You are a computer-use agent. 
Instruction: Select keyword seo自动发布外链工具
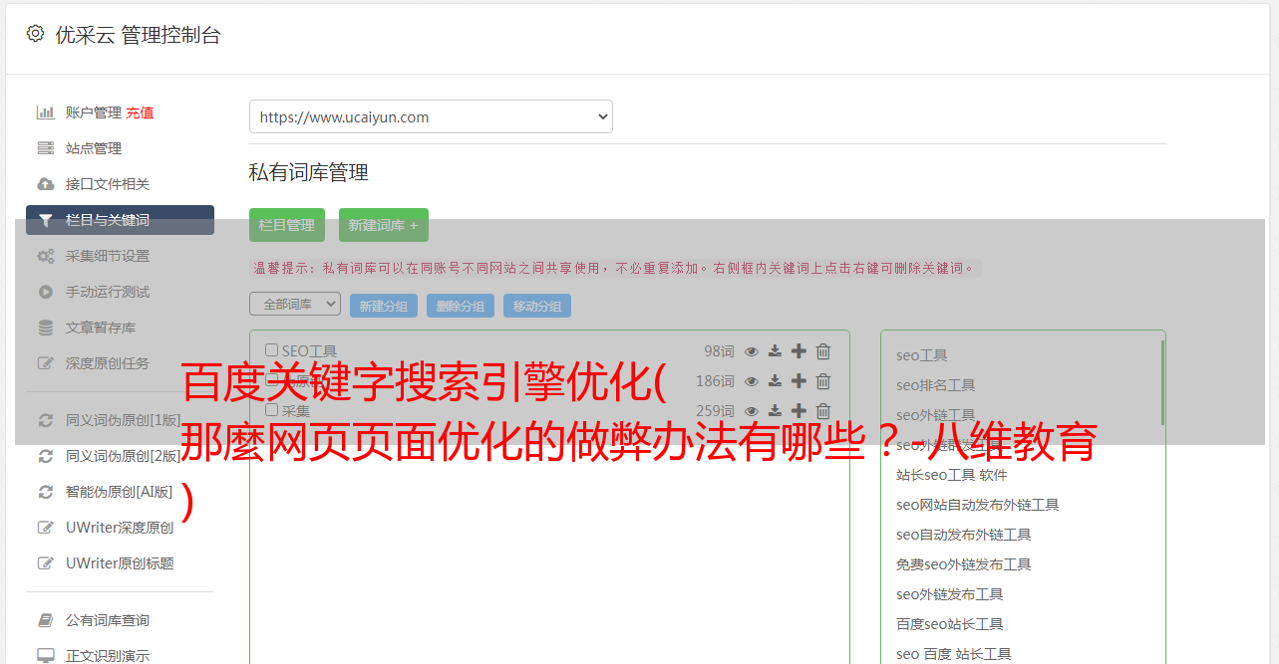pos(963,535)
